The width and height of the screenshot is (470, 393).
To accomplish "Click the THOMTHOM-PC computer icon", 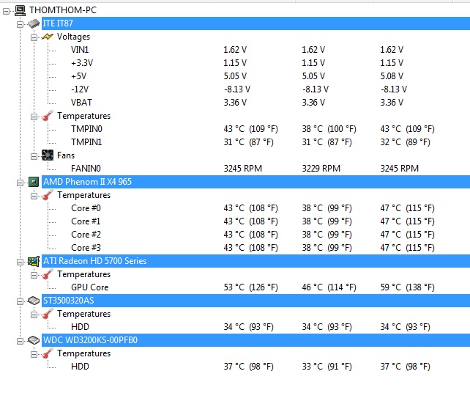I will (x=20, y=10).
